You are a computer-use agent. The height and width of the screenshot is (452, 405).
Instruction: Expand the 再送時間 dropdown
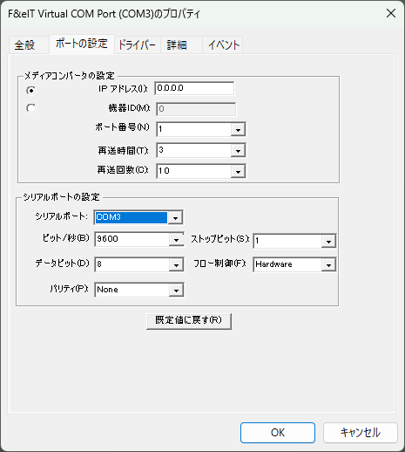[x=238, y=151]
